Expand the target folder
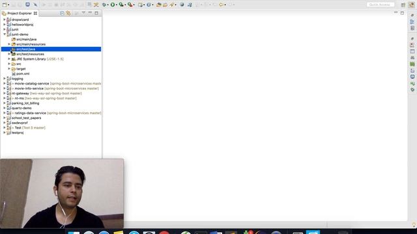Image resolution: width=417 pixels, height=234 pixels. click(x=9, y=69)
